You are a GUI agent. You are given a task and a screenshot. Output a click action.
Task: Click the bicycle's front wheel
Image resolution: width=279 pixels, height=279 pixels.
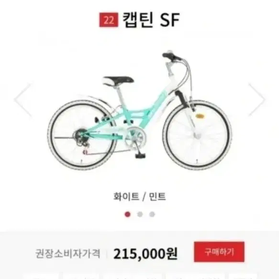click(197, 135)
